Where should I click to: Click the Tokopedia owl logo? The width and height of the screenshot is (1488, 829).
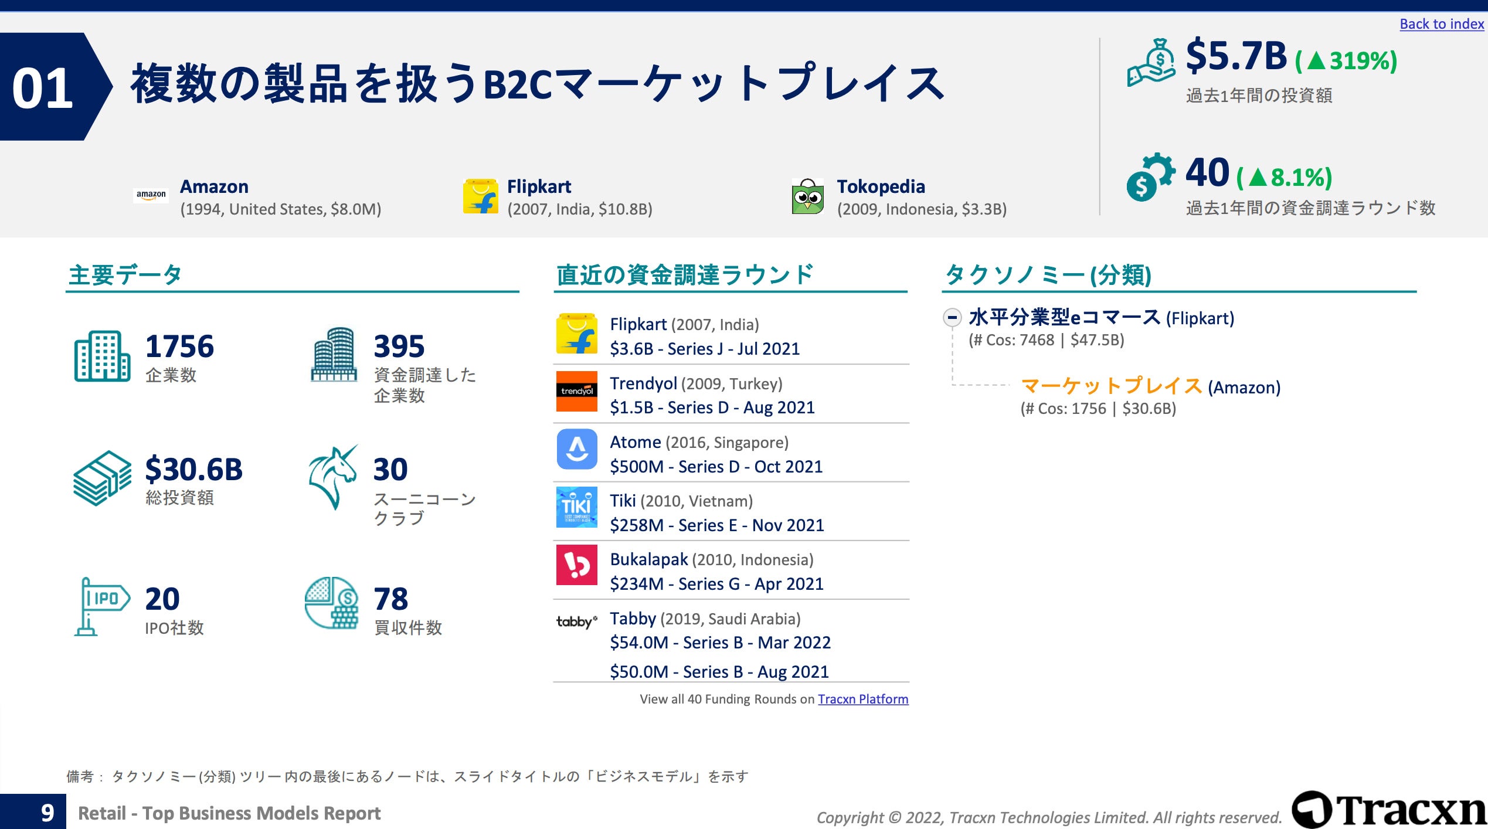(x=807, y=196)
